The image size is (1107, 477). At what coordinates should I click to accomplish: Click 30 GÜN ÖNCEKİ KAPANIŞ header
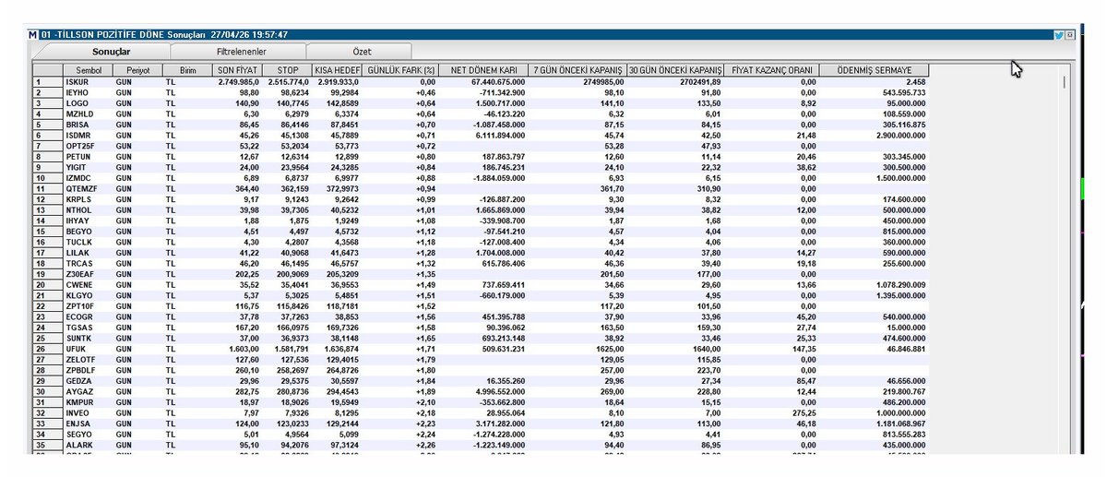[x=676, y=70]
